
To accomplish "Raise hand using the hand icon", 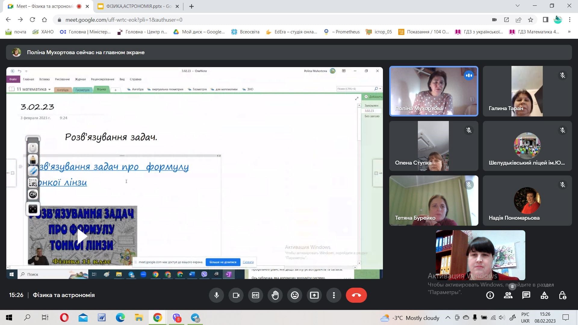I will point(275,295).
